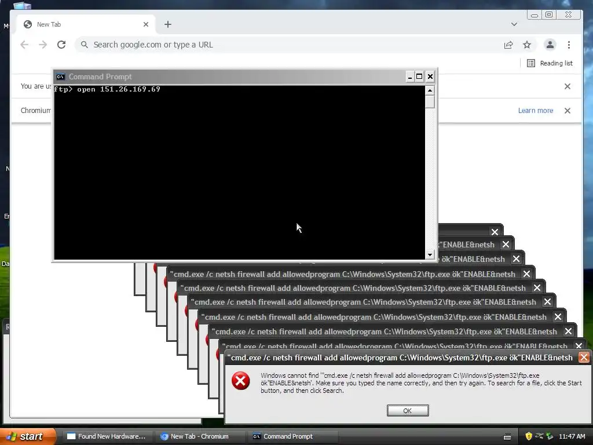Minimize the Chromium window
593x445 pixels.
[535, 14]
